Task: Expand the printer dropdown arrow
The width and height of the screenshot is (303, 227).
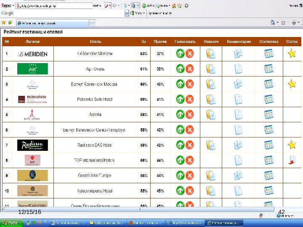Action: [x=298, y=23]
